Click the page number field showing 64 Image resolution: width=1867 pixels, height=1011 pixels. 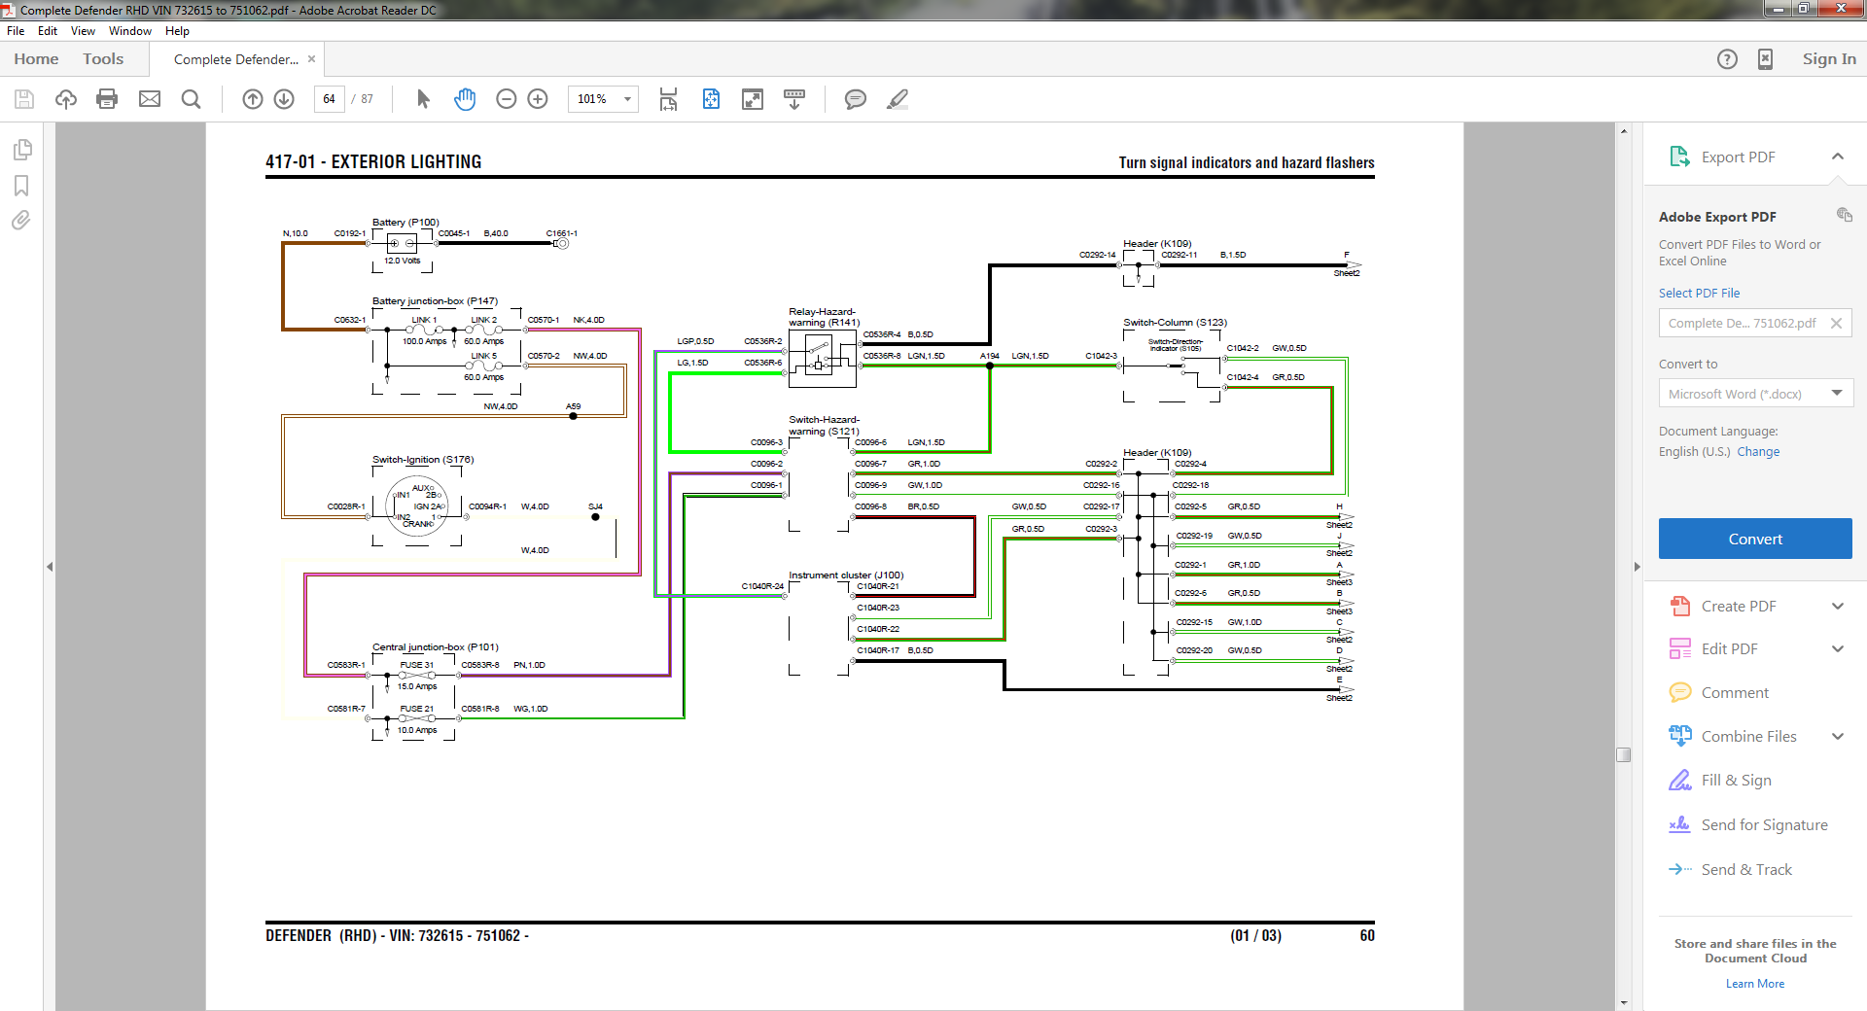tap(329, 99)
